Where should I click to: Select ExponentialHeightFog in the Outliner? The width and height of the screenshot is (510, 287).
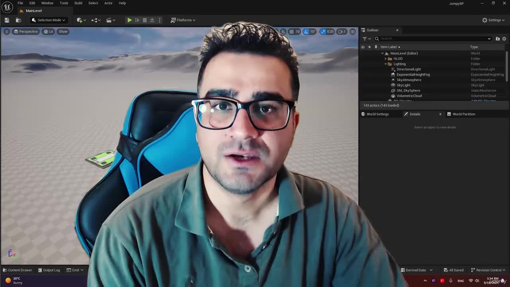[413, 75]
